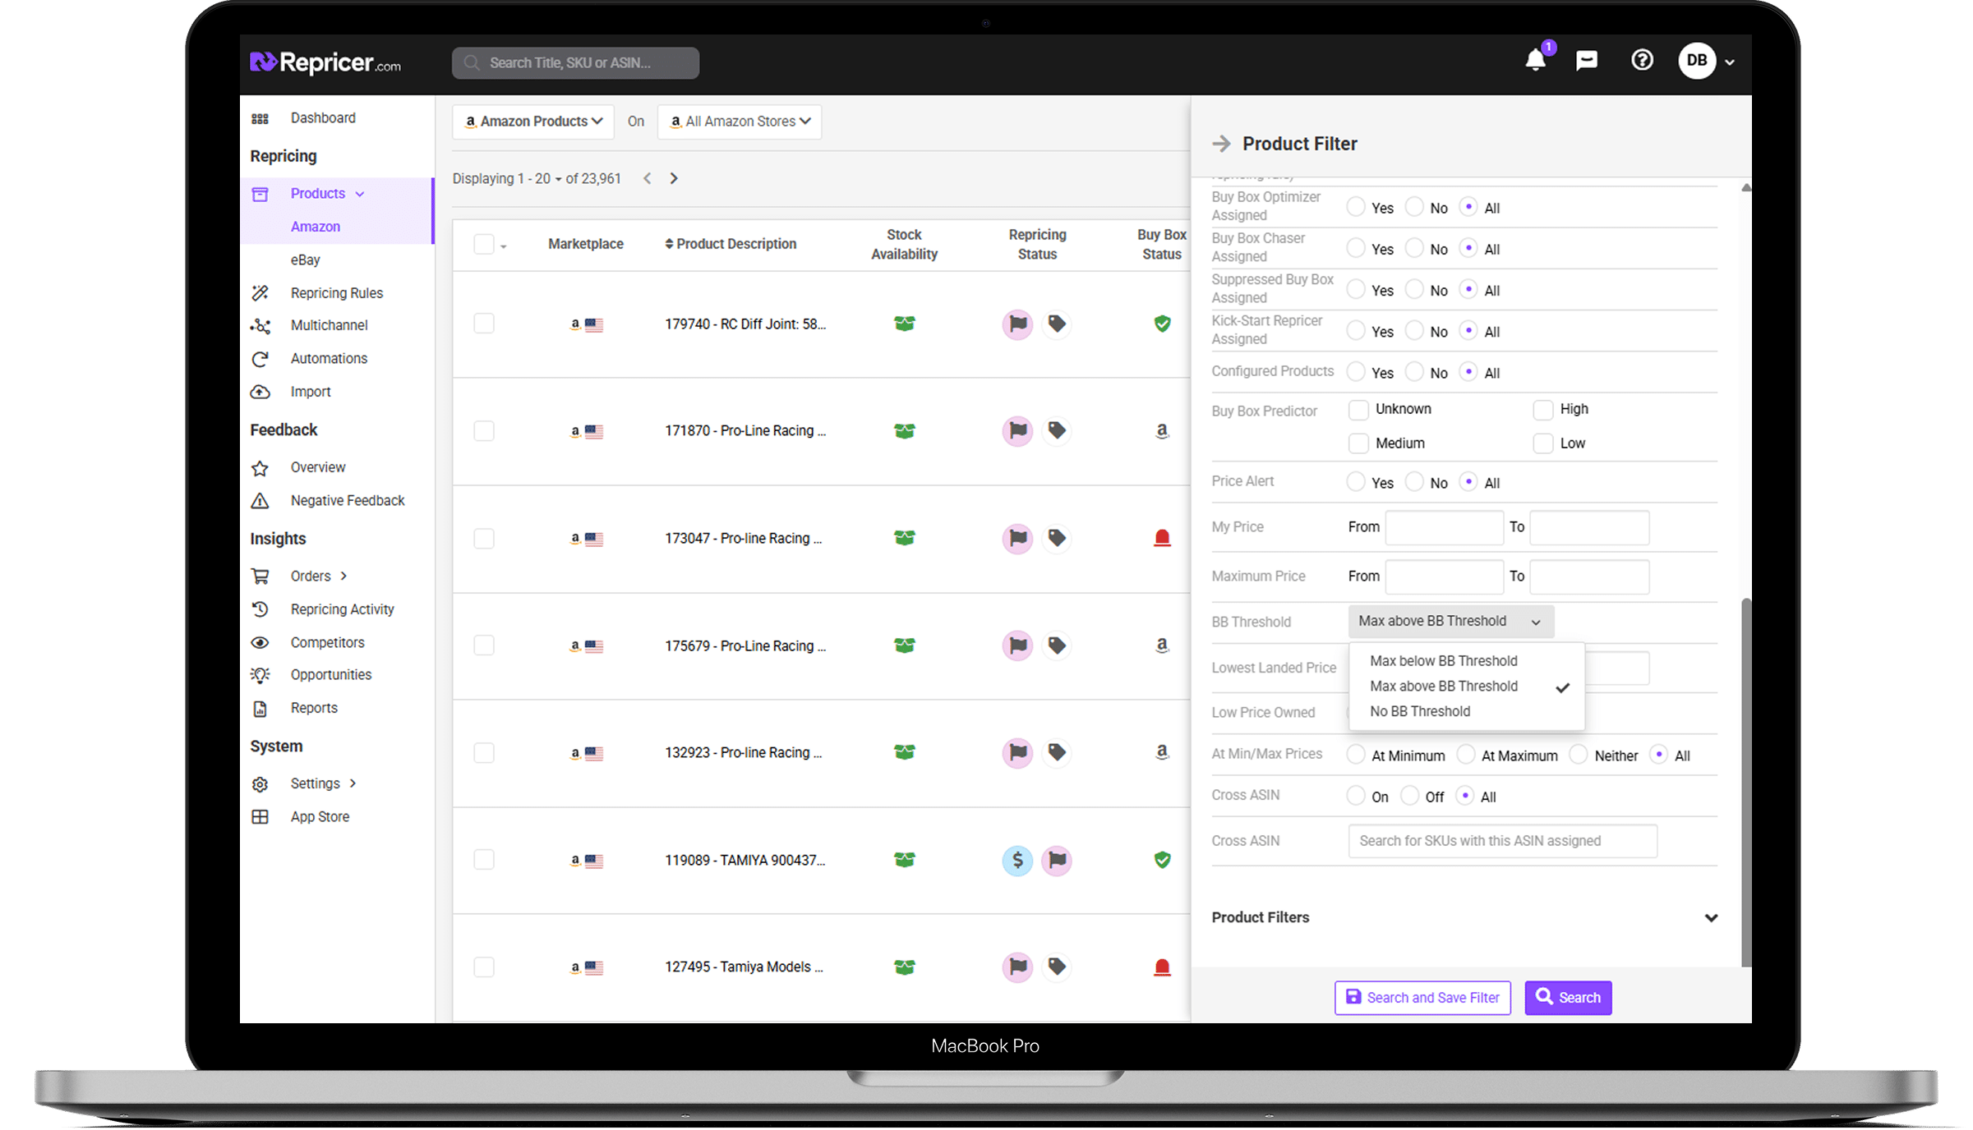This screenshot has height=1130, width=1973.
Task: Open the chat messages icon
Action: (1587, 61)
